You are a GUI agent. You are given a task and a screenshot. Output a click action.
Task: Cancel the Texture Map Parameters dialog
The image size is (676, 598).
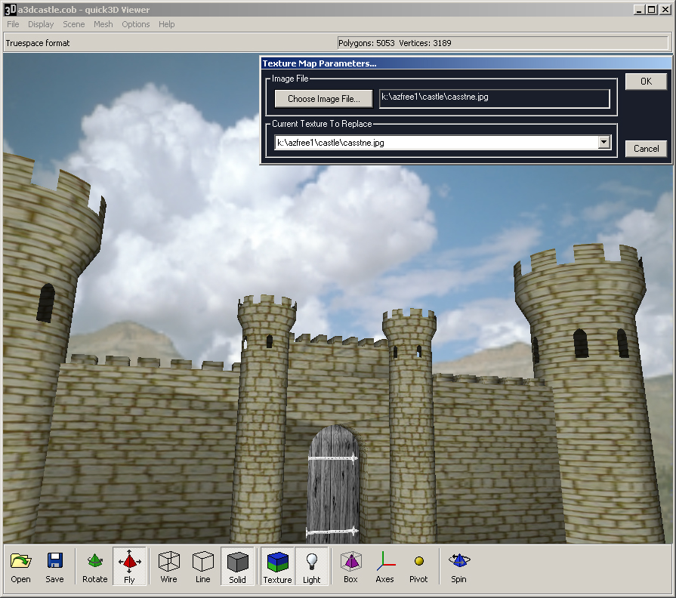[646, 149]
